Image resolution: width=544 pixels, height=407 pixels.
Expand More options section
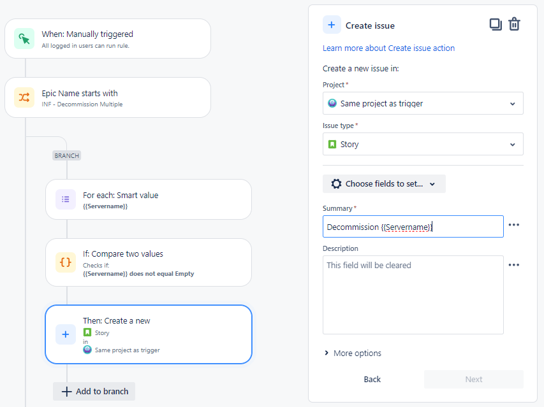(352, 353)
